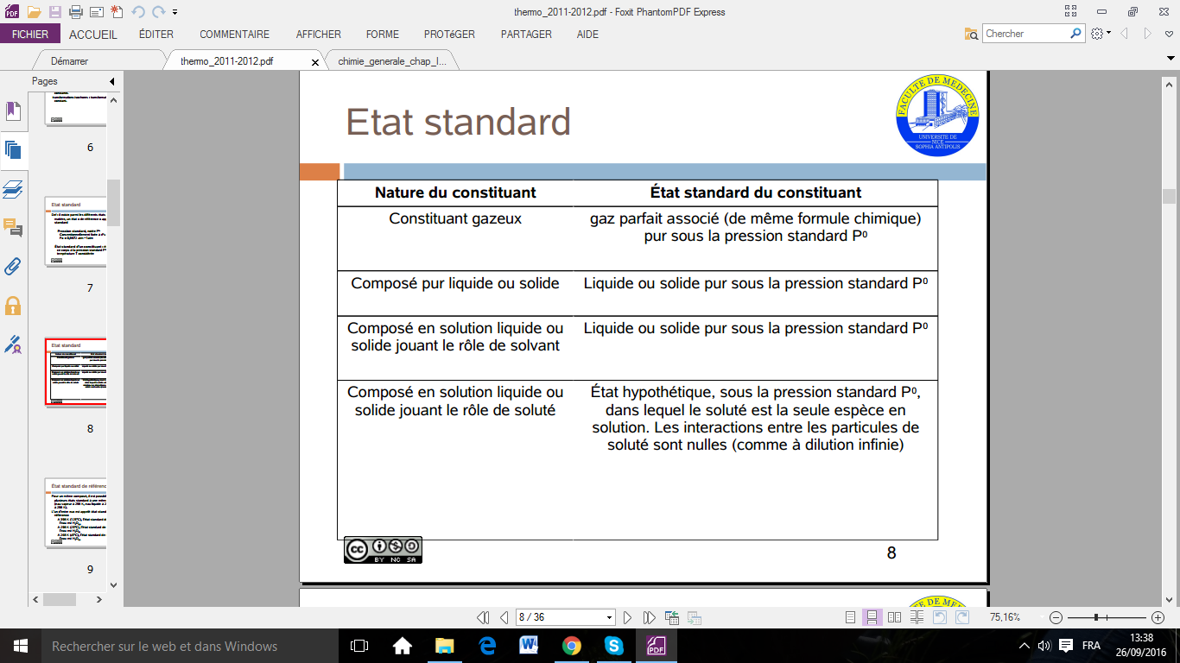Click the FICHIER button
Image resolution: width=1180 pixels, height=663 pixels.
30,35
